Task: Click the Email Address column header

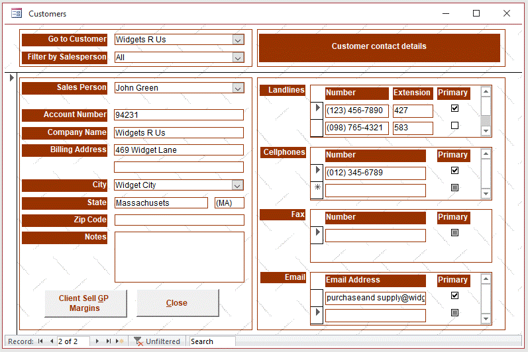Action: 376,281
